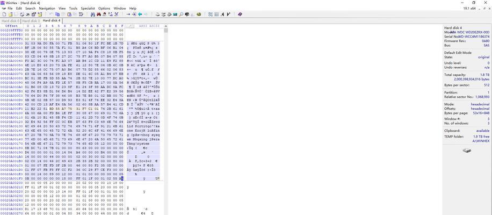Click the highlighted AA byte at row 00020A01F0

[122, 178]
